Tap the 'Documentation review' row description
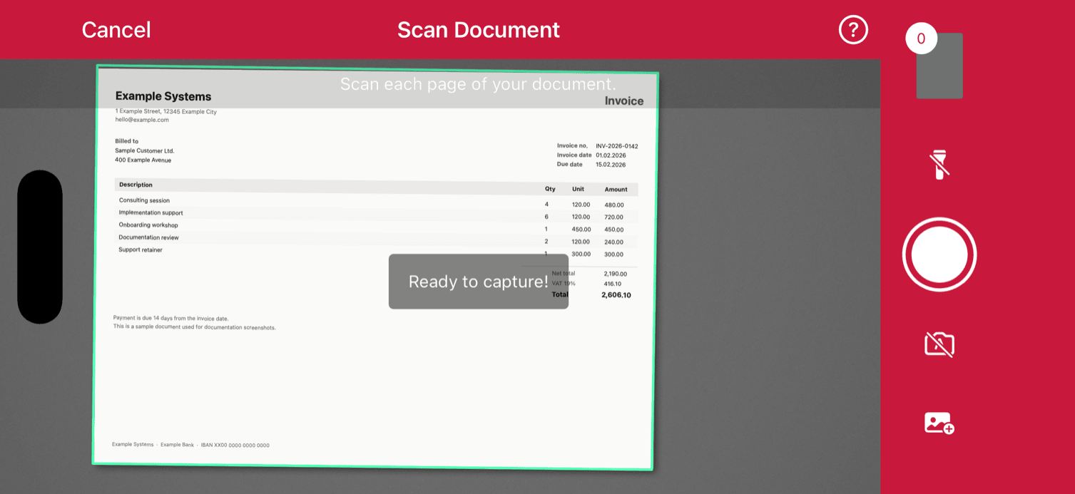This screenshot has height=494, width=1075. click(148, 237)
